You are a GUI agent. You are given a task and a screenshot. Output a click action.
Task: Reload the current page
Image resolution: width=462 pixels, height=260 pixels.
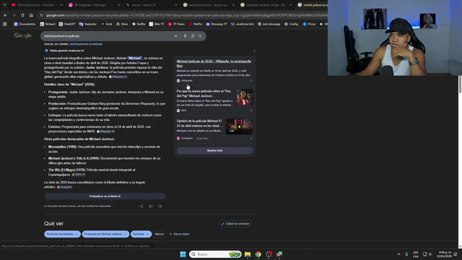click(x=22, y=15)
